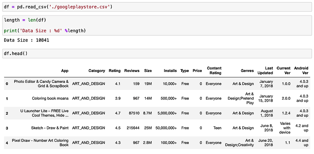The image size is (314, 154).
Task: Click the rating value 4.1
Action: (118, 84)
